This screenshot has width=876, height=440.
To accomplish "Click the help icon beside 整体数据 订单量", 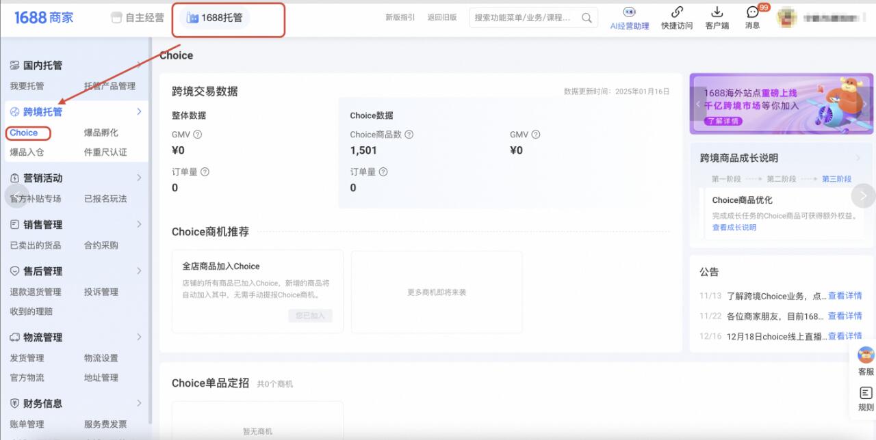I will point(205,172).
